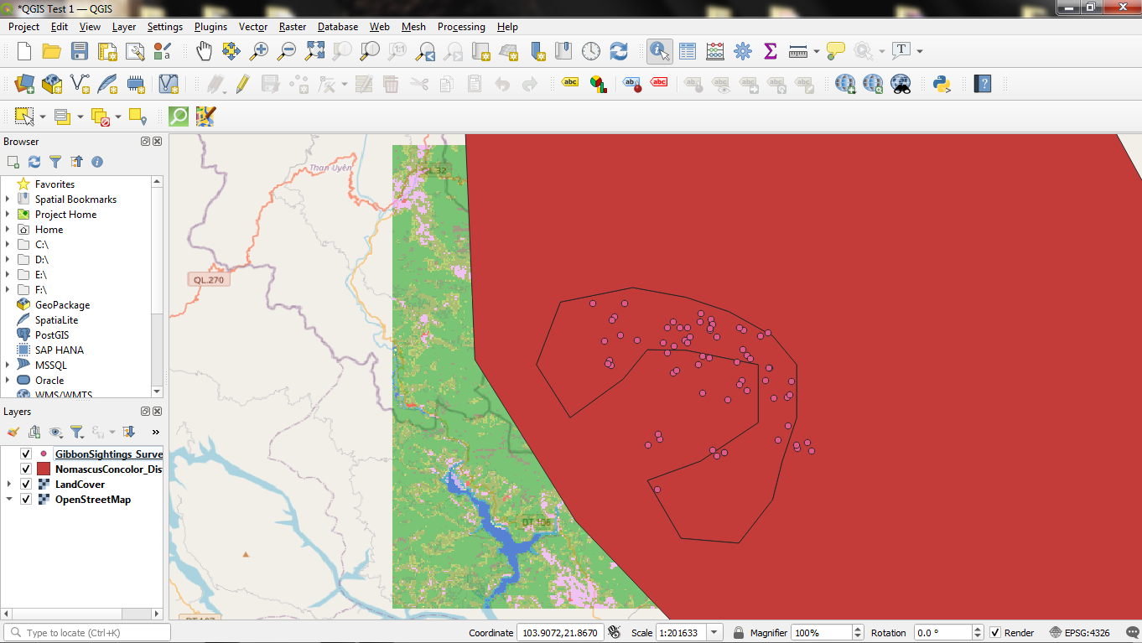The width and height of the screenshot is (1142, 643).
Task: Expand the LandCover layer legend
Action: (x=9, y=485)
